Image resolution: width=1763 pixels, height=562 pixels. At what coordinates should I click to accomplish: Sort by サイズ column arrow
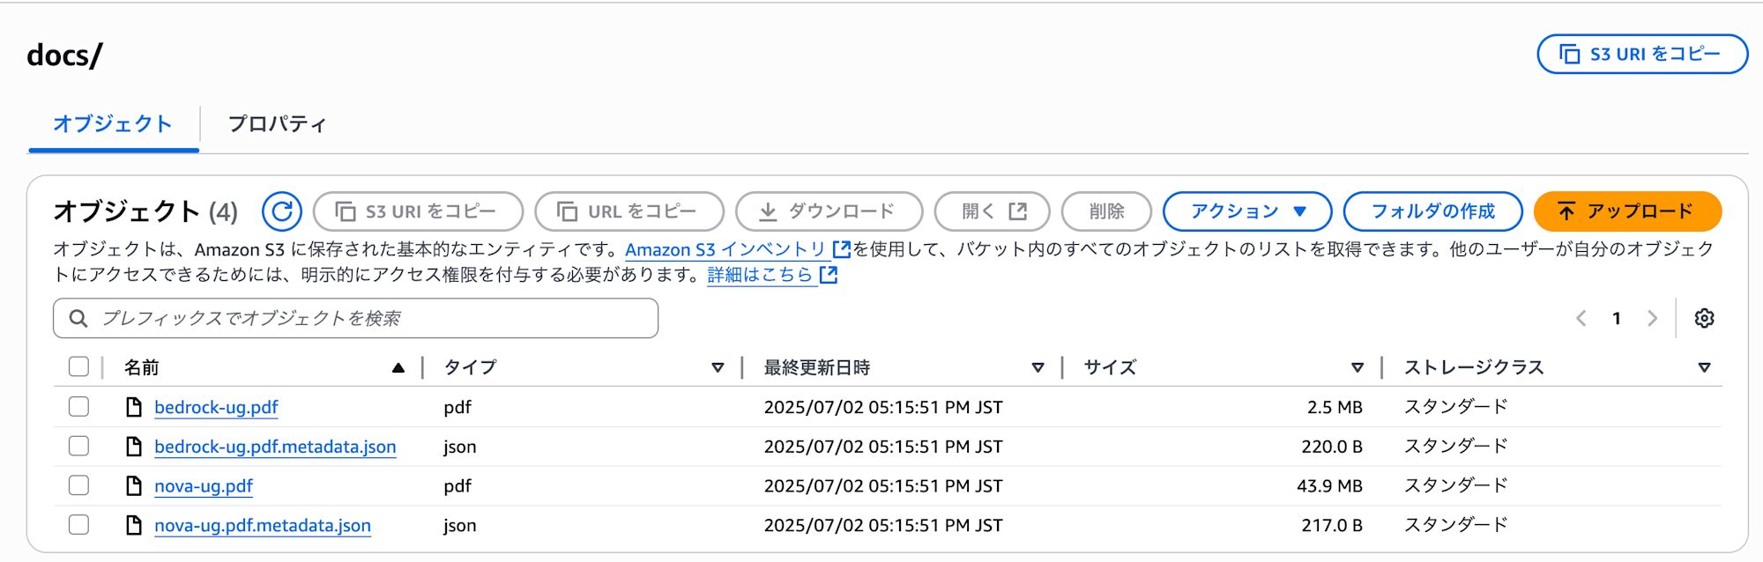[1358, 367]
